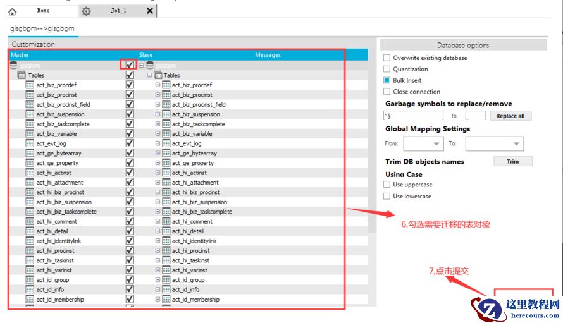Click the Slave database icon
This screenshot has height=323, width=563.
click(x=150, y=65)
